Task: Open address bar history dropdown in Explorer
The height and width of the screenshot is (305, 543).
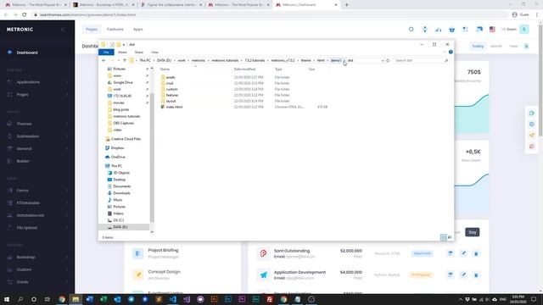Action: [383, 60]
